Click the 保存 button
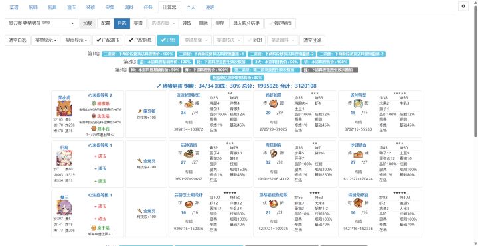This screenshot has height=246, width=478. [x=220, y=23]
